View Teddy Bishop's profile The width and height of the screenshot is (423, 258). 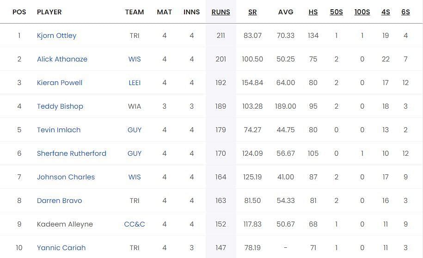(60, 106)
